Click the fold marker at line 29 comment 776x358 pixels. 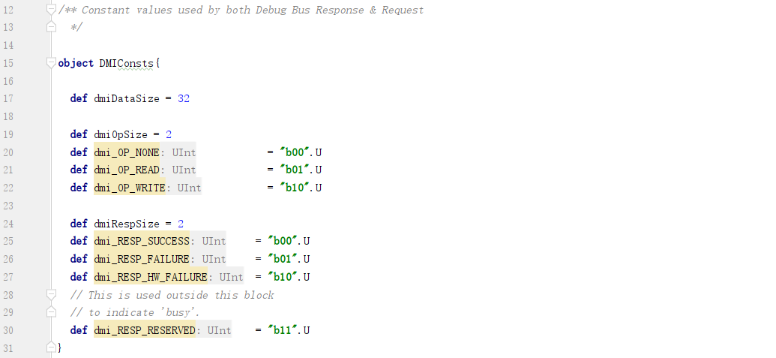pos(52,312)
